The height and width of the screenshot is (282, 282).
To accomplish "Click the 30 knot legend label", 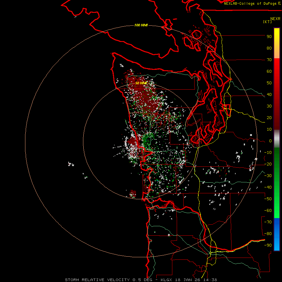I will point(269,106).
